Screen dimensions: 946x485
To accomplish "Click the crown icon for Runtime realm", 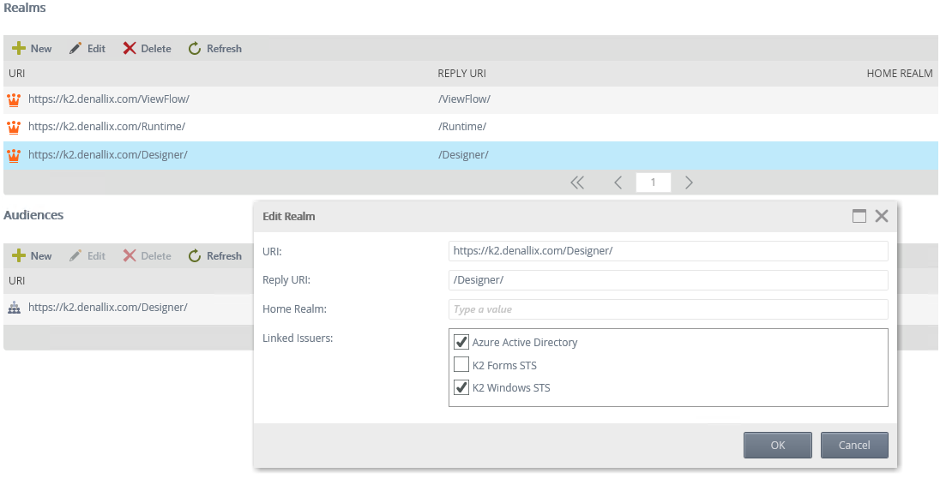I will (x=13, y=127).
